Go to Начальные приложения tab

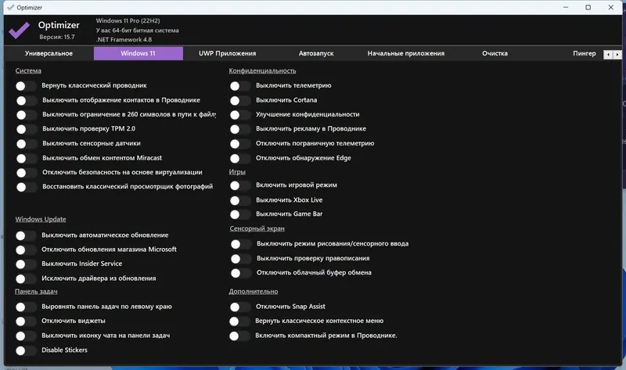[x=405, y=53]
